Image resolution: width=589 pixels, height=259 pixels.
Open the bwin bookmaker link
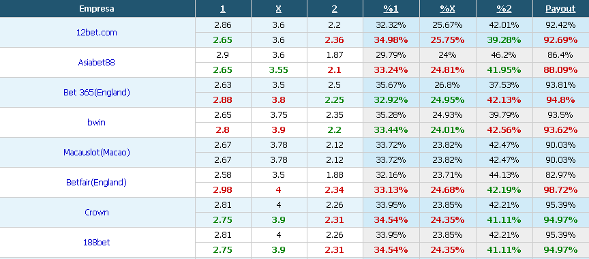pyautogui.click(x=97, y=123)
